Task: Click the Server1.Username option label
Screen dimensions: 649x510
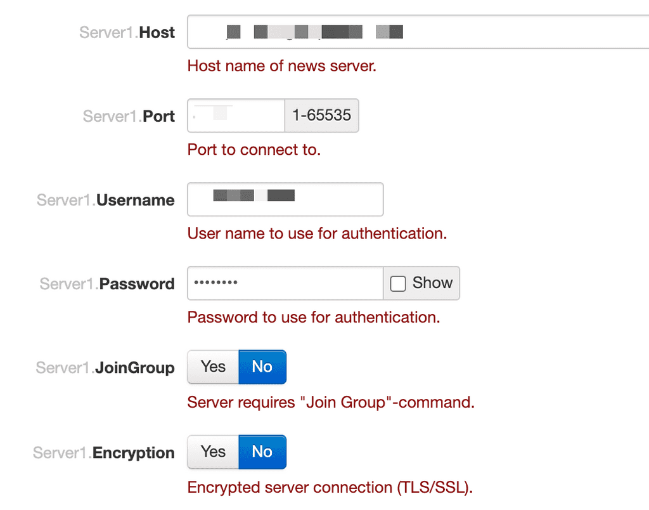Action: (105, 200)
